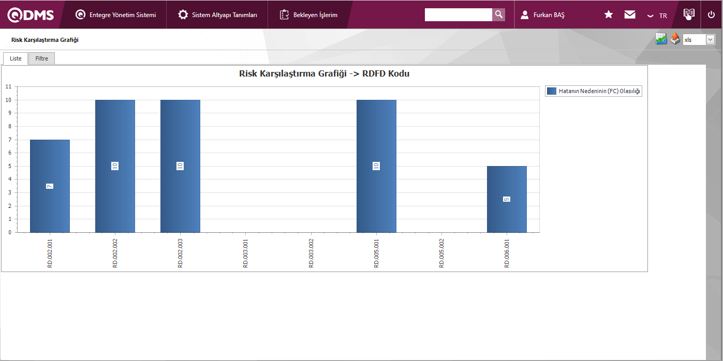Click the search magnifier button
723x361 pixels.
point(498,14)
